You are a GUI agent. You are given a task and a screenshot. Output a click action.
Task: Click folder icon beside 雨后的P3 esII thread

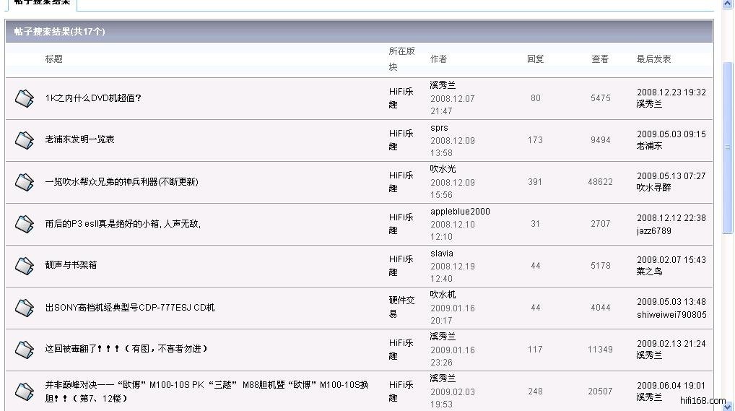(x=25, y=224)
